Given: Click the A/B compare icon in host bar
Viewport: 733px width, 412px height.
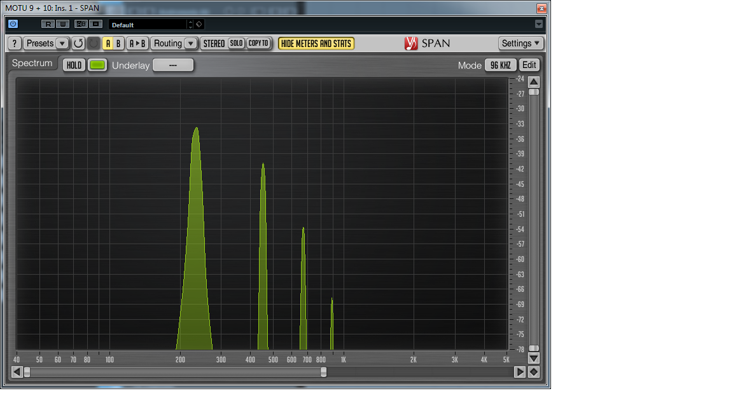Looking at the screenshot, I should [81, 24].
